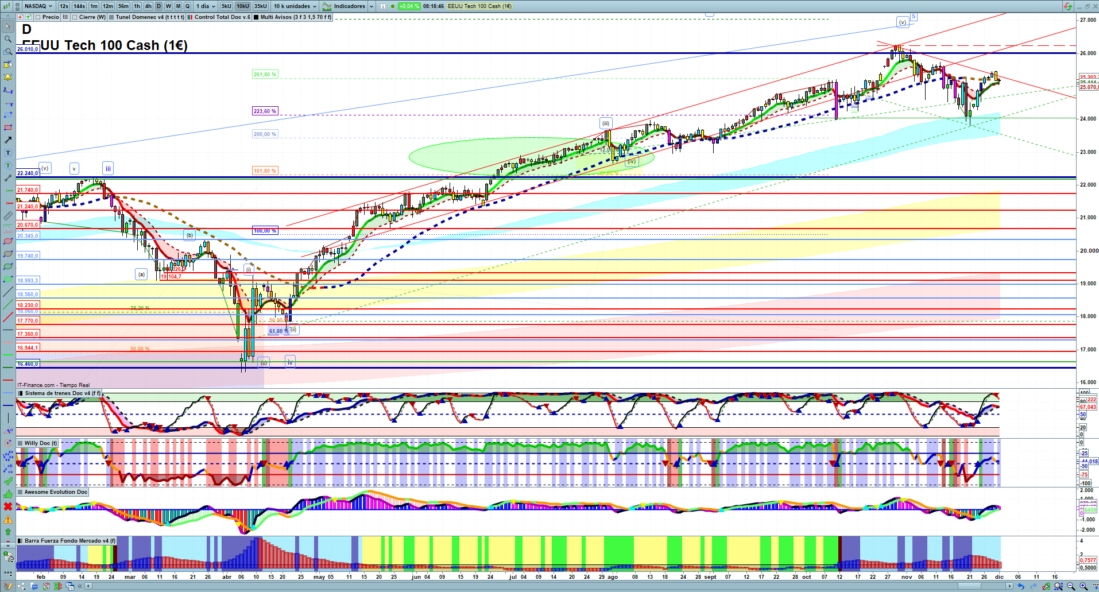This screenshot has height=592, width=1099.
Task: Choose the red diagonal line tool
Action: pos(8,317)
